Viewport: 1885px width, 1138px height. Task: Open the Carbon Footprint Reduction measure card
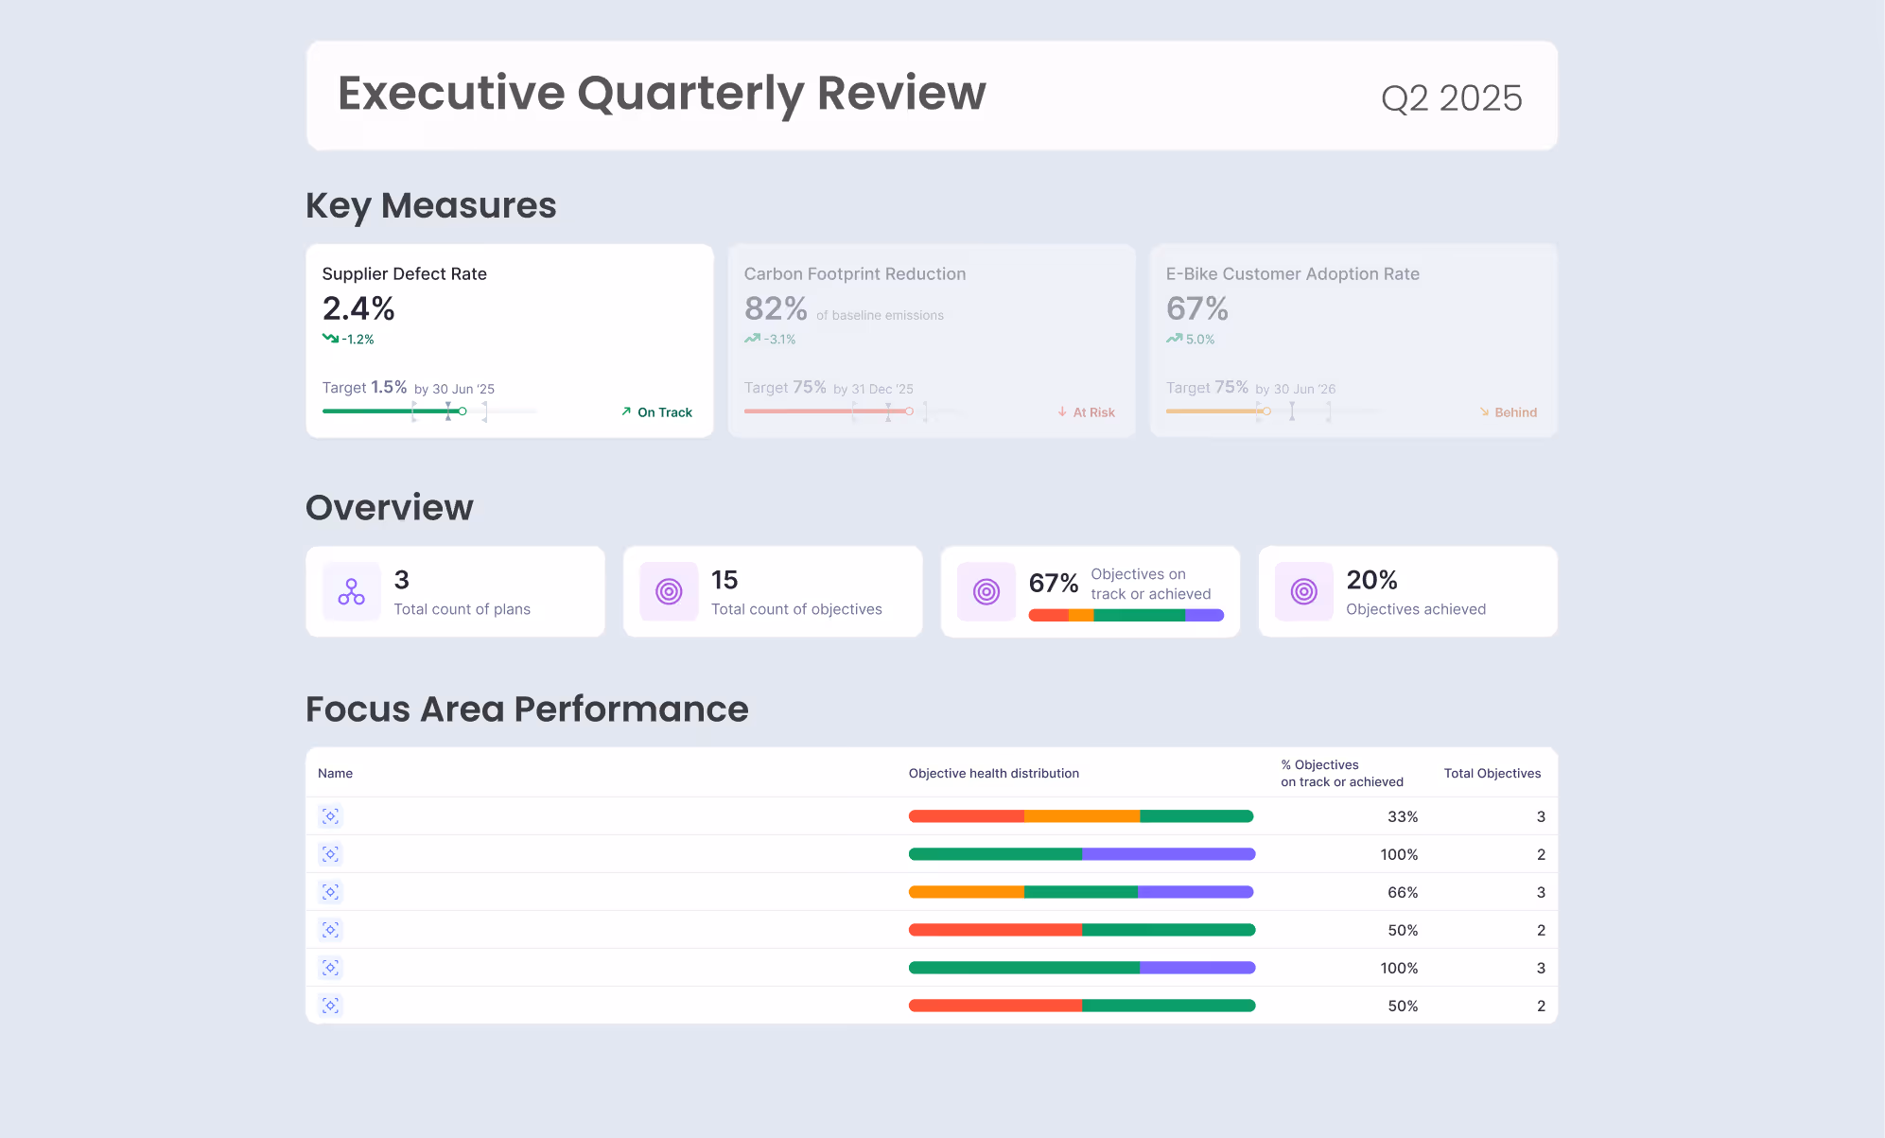[x=932, y=341]
